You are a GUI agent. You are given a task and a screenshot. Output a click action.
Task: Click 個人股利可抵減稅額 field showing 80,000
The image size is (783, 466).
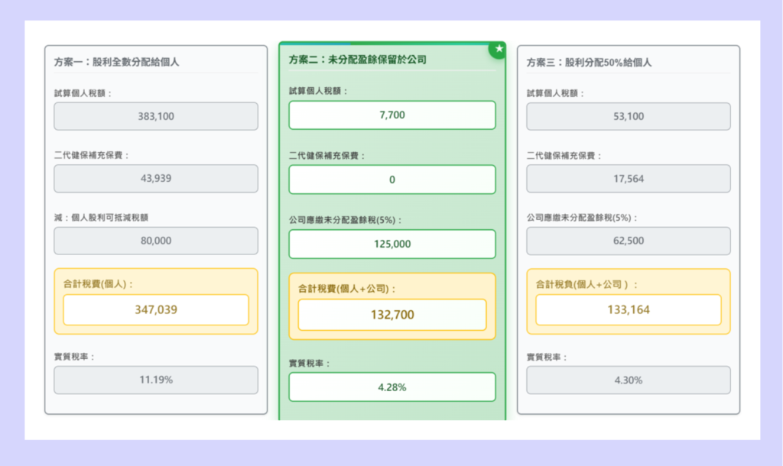click(156, 241)
